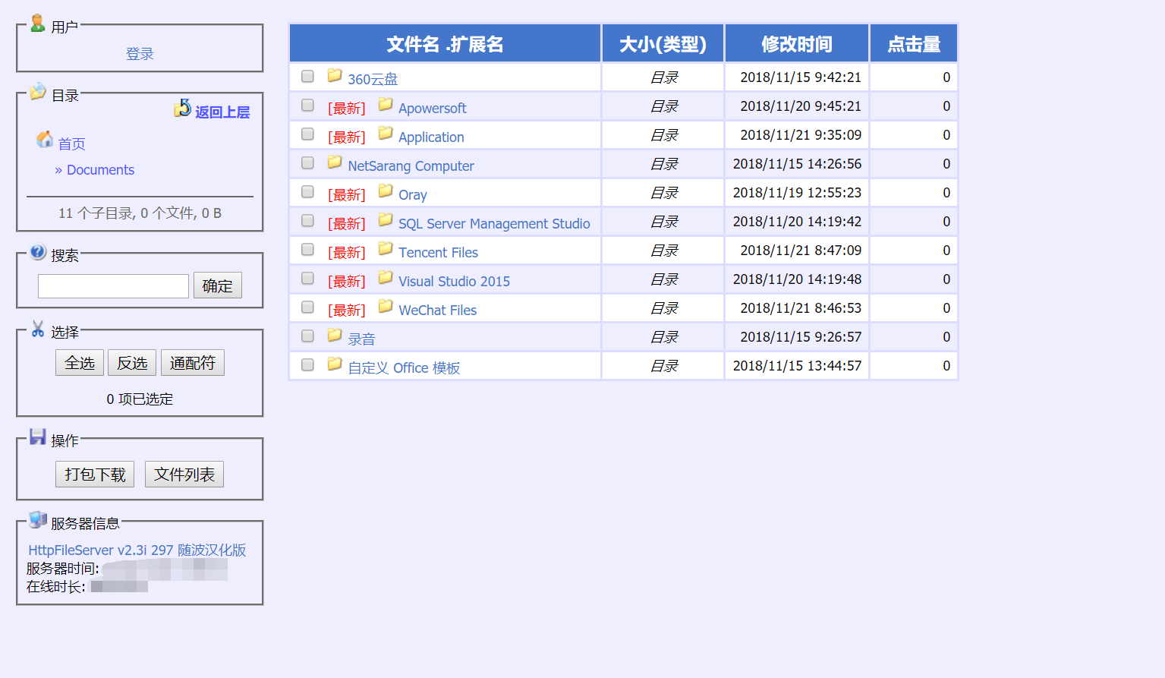Tick the Visual Studio 2015 checkbox

[307, 279]
